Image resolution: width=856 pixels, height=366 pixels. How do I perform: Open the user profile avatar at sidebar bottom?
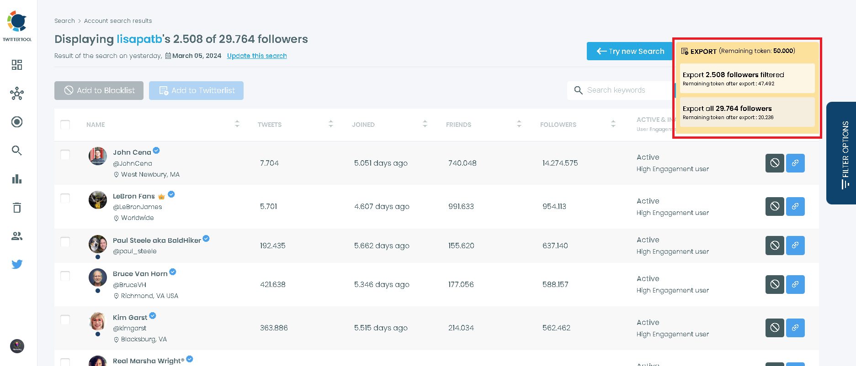point(17,346)
